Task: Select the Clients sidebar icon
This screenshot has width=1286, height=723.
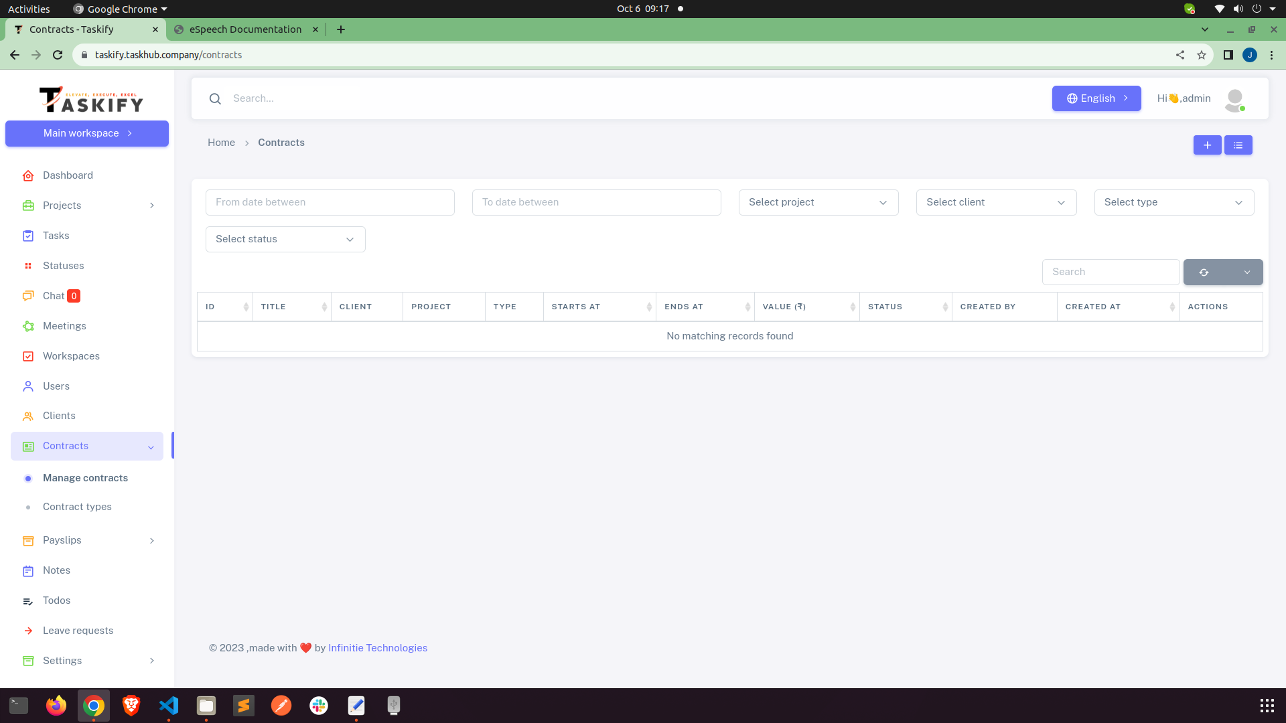Action: point(28,416)
